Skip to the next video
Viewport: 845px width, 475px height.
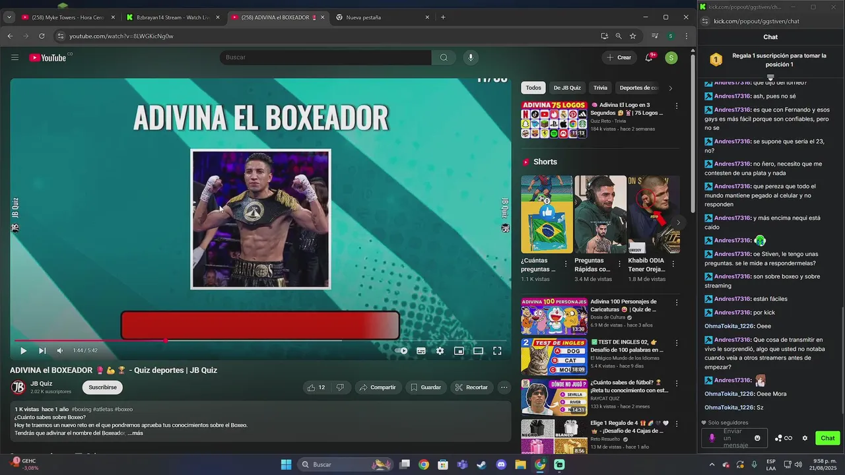tap(42, 351)
